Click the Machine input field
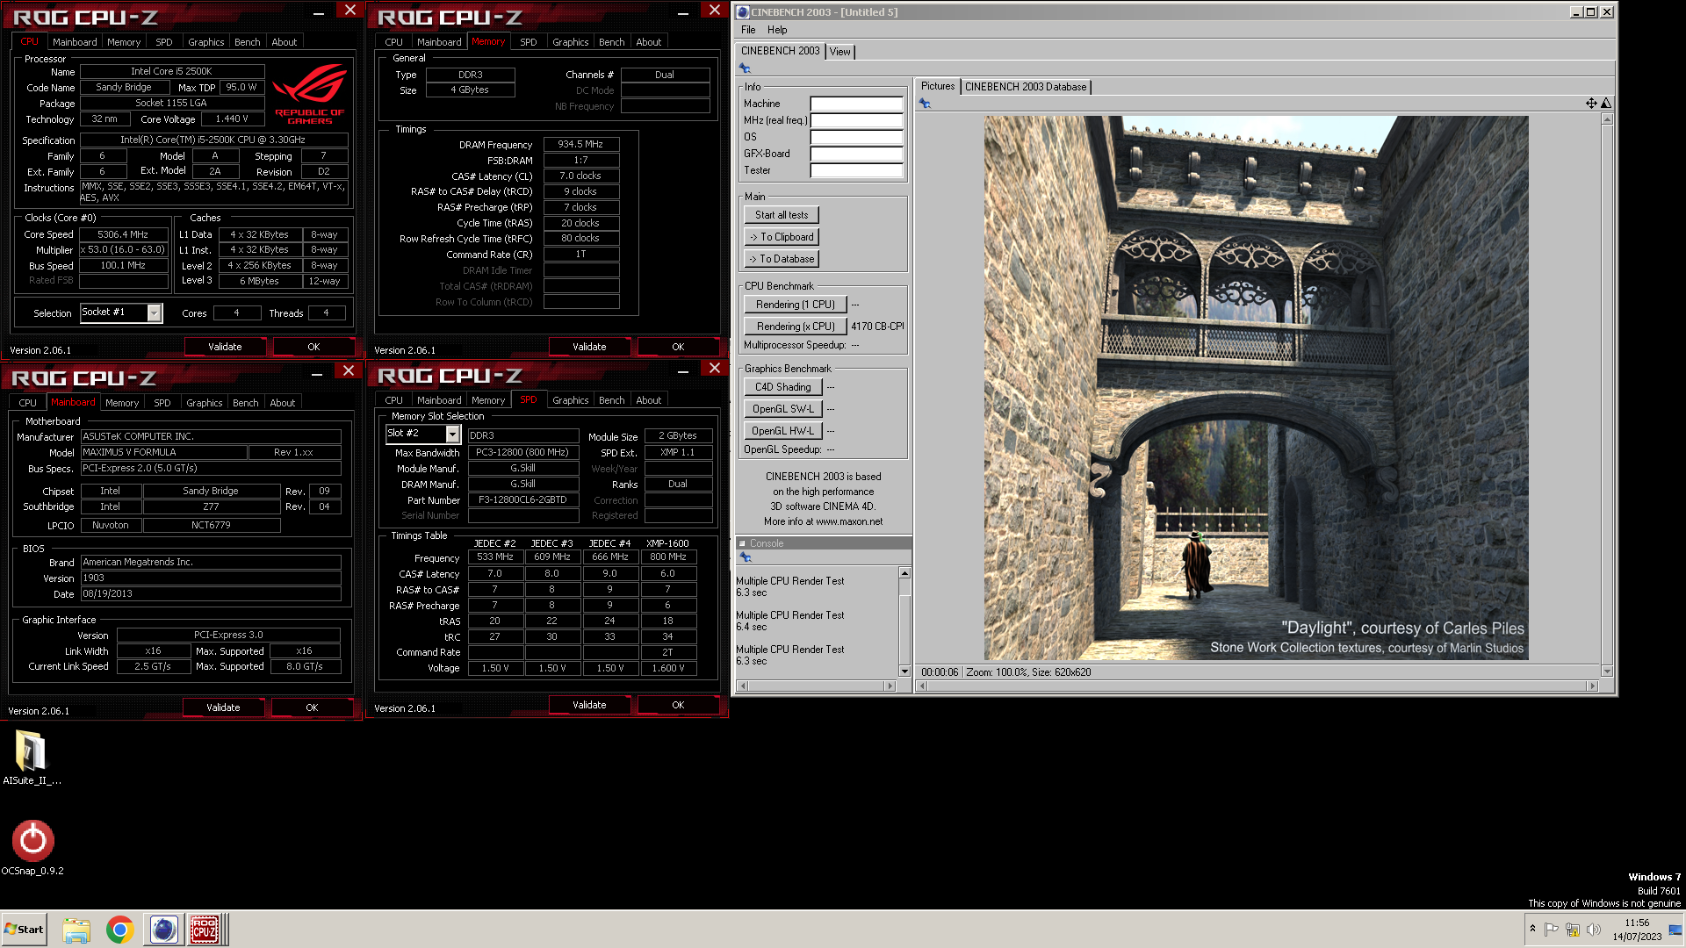The height and width of the screenshot is (948, 1686). pyautogui.click(x=856, y=104)
